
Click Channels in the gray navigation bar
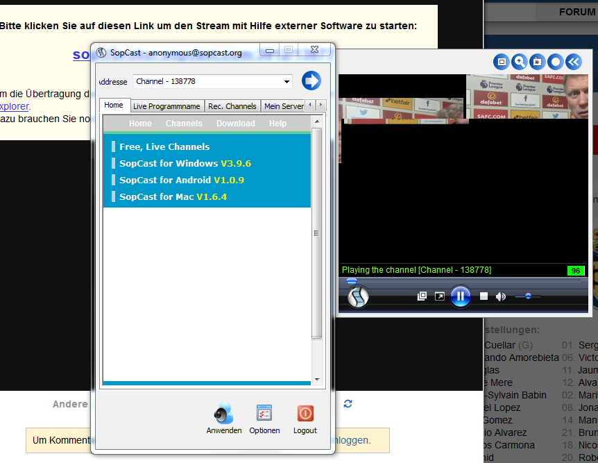(x=184, y=124)
